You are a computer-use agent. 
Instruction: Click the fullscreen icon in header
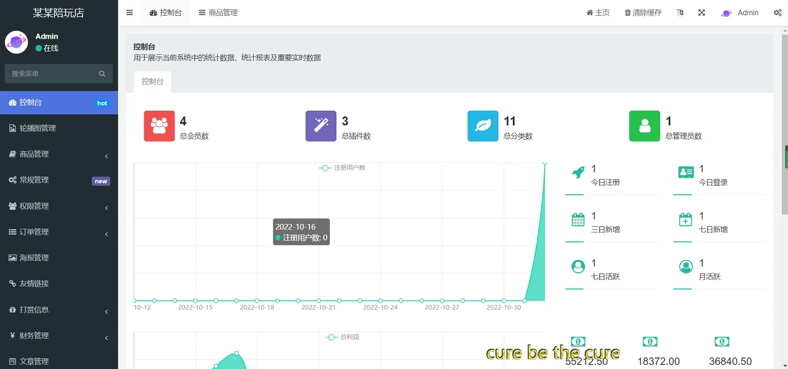point(701,11)
